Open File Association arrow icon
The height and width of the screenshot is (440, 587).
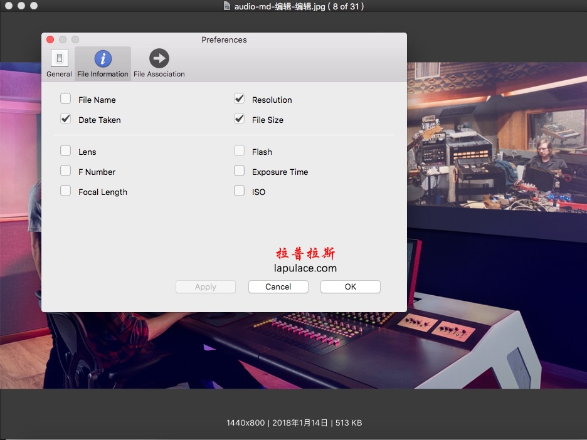pos(159,58)
